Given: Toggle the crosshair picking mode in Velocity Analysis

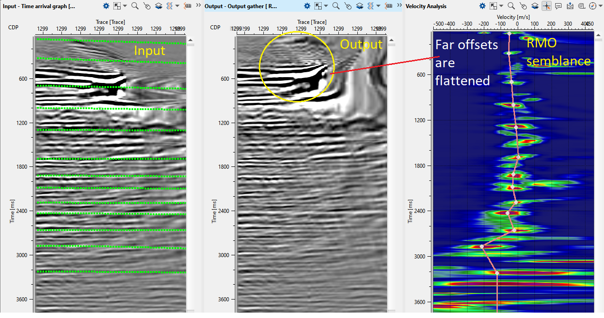Looking at the screenshot, I should click(547, 6).
